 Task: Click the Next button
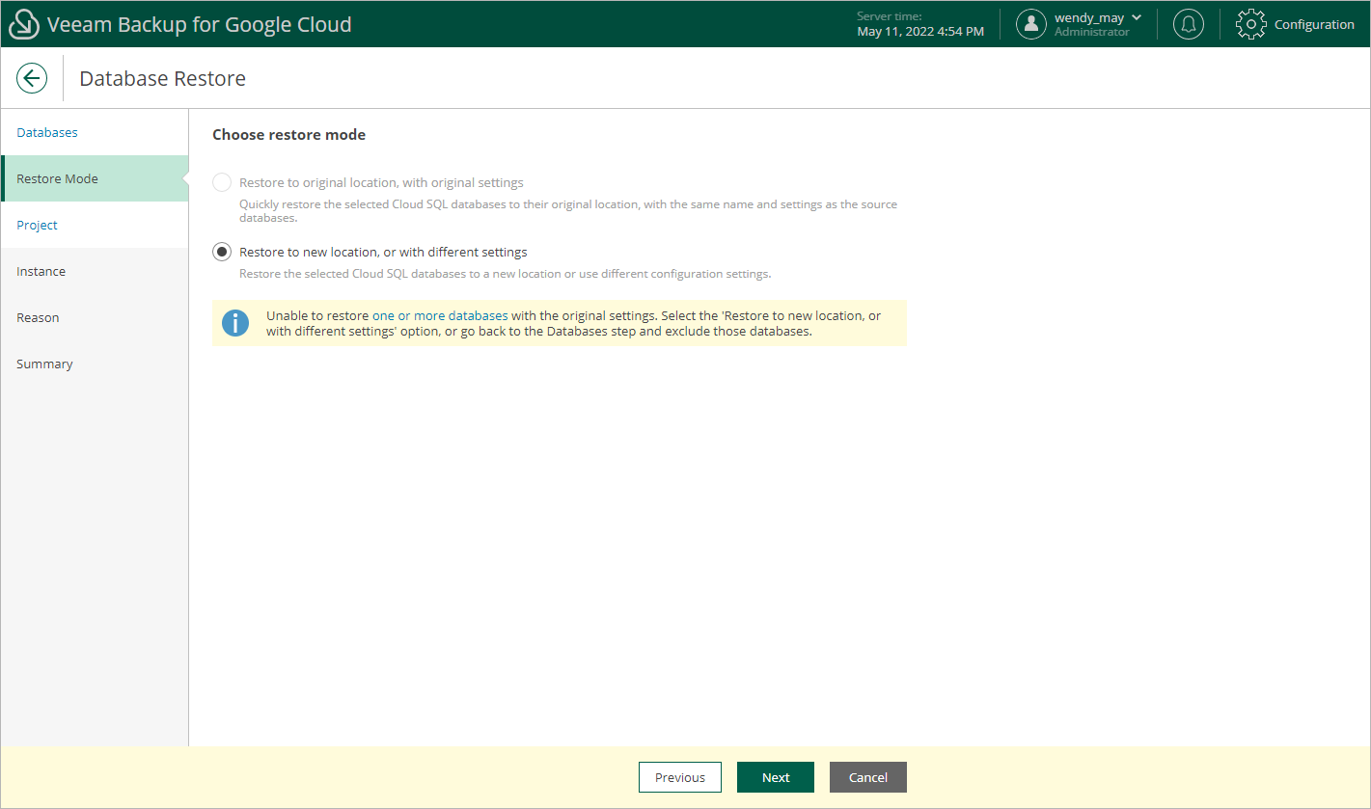tap(776, 777)
